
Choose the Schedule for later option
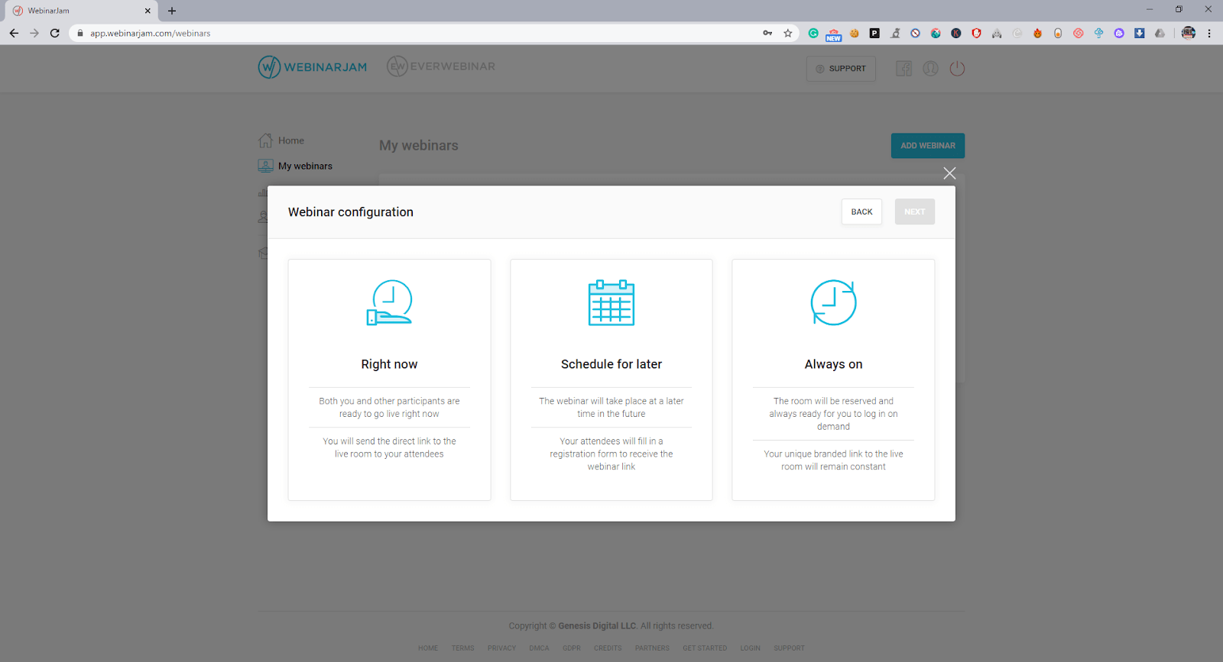[x=611, y=380]
